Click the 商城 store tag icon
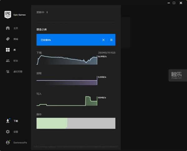The height and width of the screenshot is (151, 187). tap(8, 39)
